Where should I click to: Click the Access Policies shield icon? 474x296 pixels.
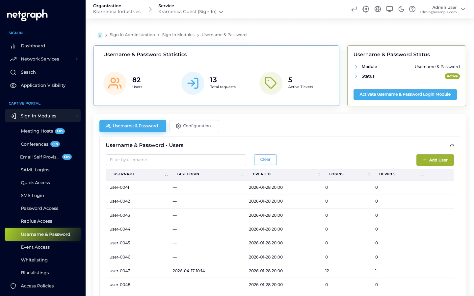point(13,286)
